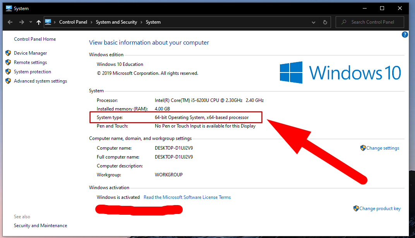Open Control Panel Home
415x238 pixels.
coord(35,39)
